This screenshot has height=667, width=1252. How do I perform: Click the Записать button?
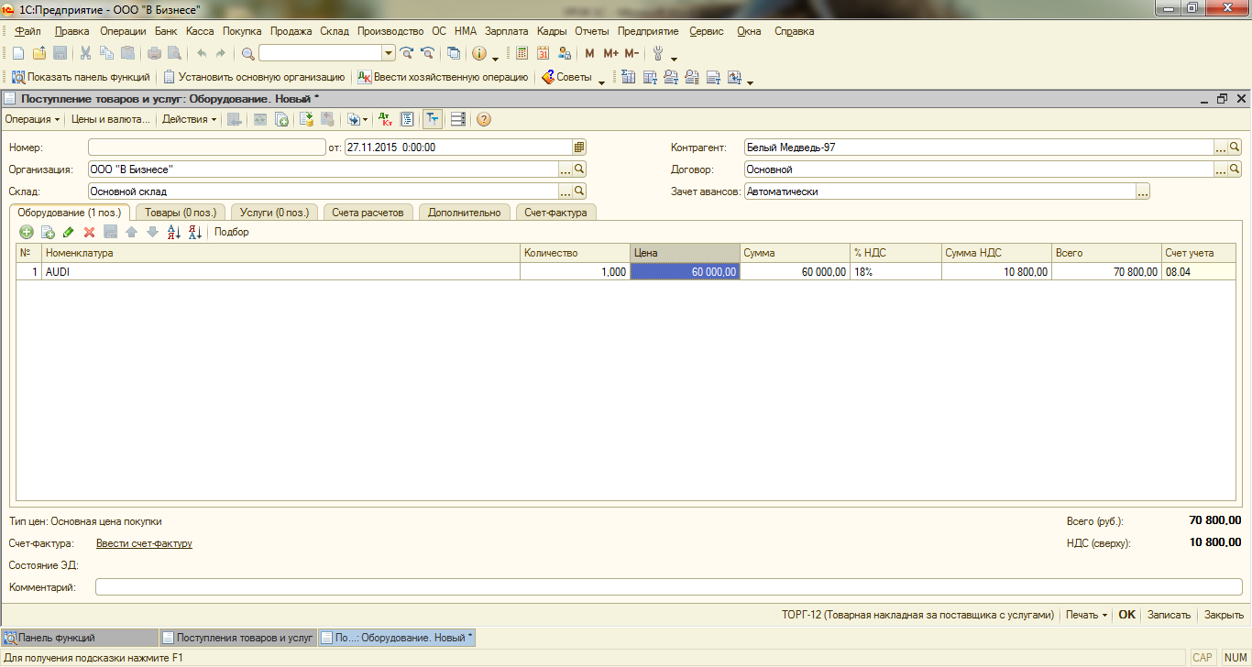pos(1169,615)
